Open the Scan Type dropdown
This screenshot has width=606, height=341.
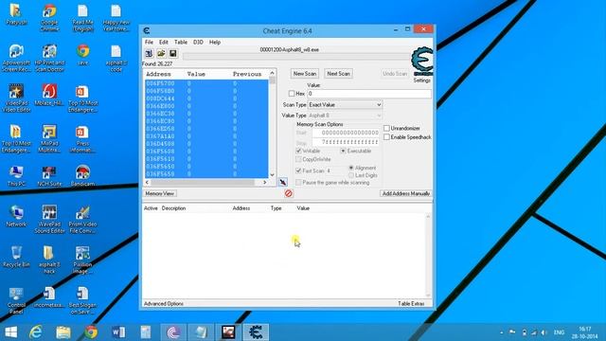tap(345, 105)
